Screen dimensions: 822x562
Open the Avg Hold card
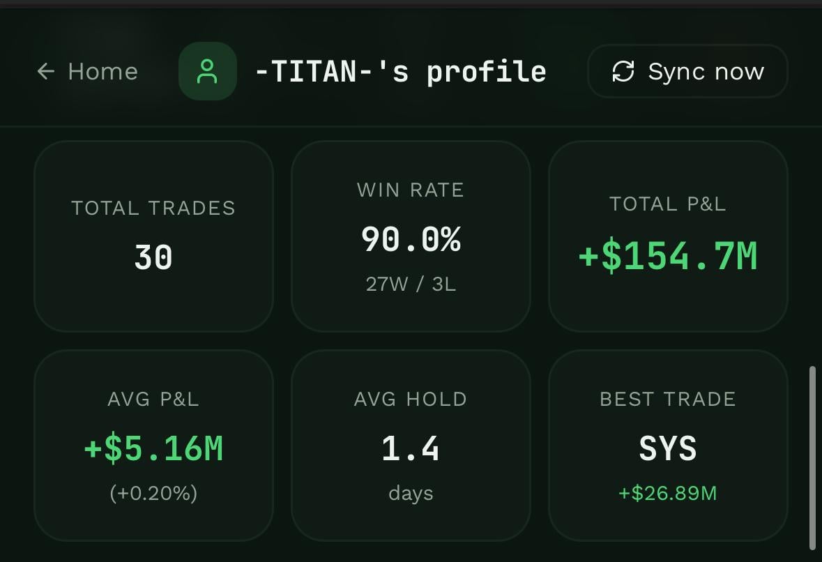411,445
